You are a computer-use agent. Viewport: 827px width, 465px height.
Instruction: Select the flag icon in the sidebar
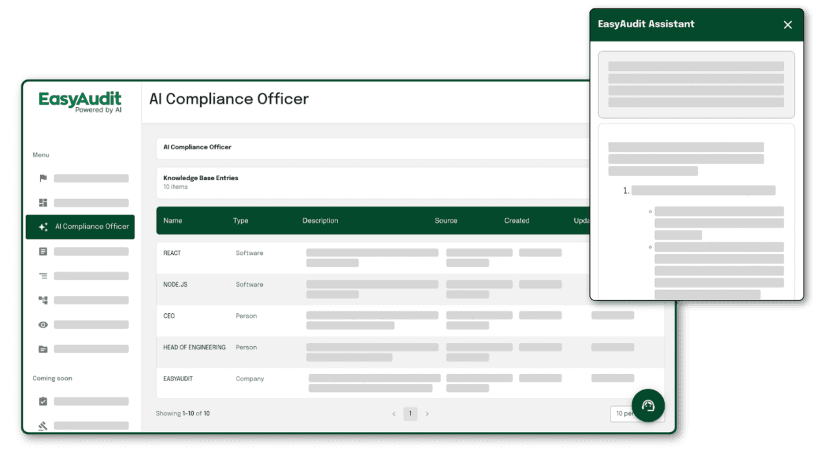pos(43,178)
